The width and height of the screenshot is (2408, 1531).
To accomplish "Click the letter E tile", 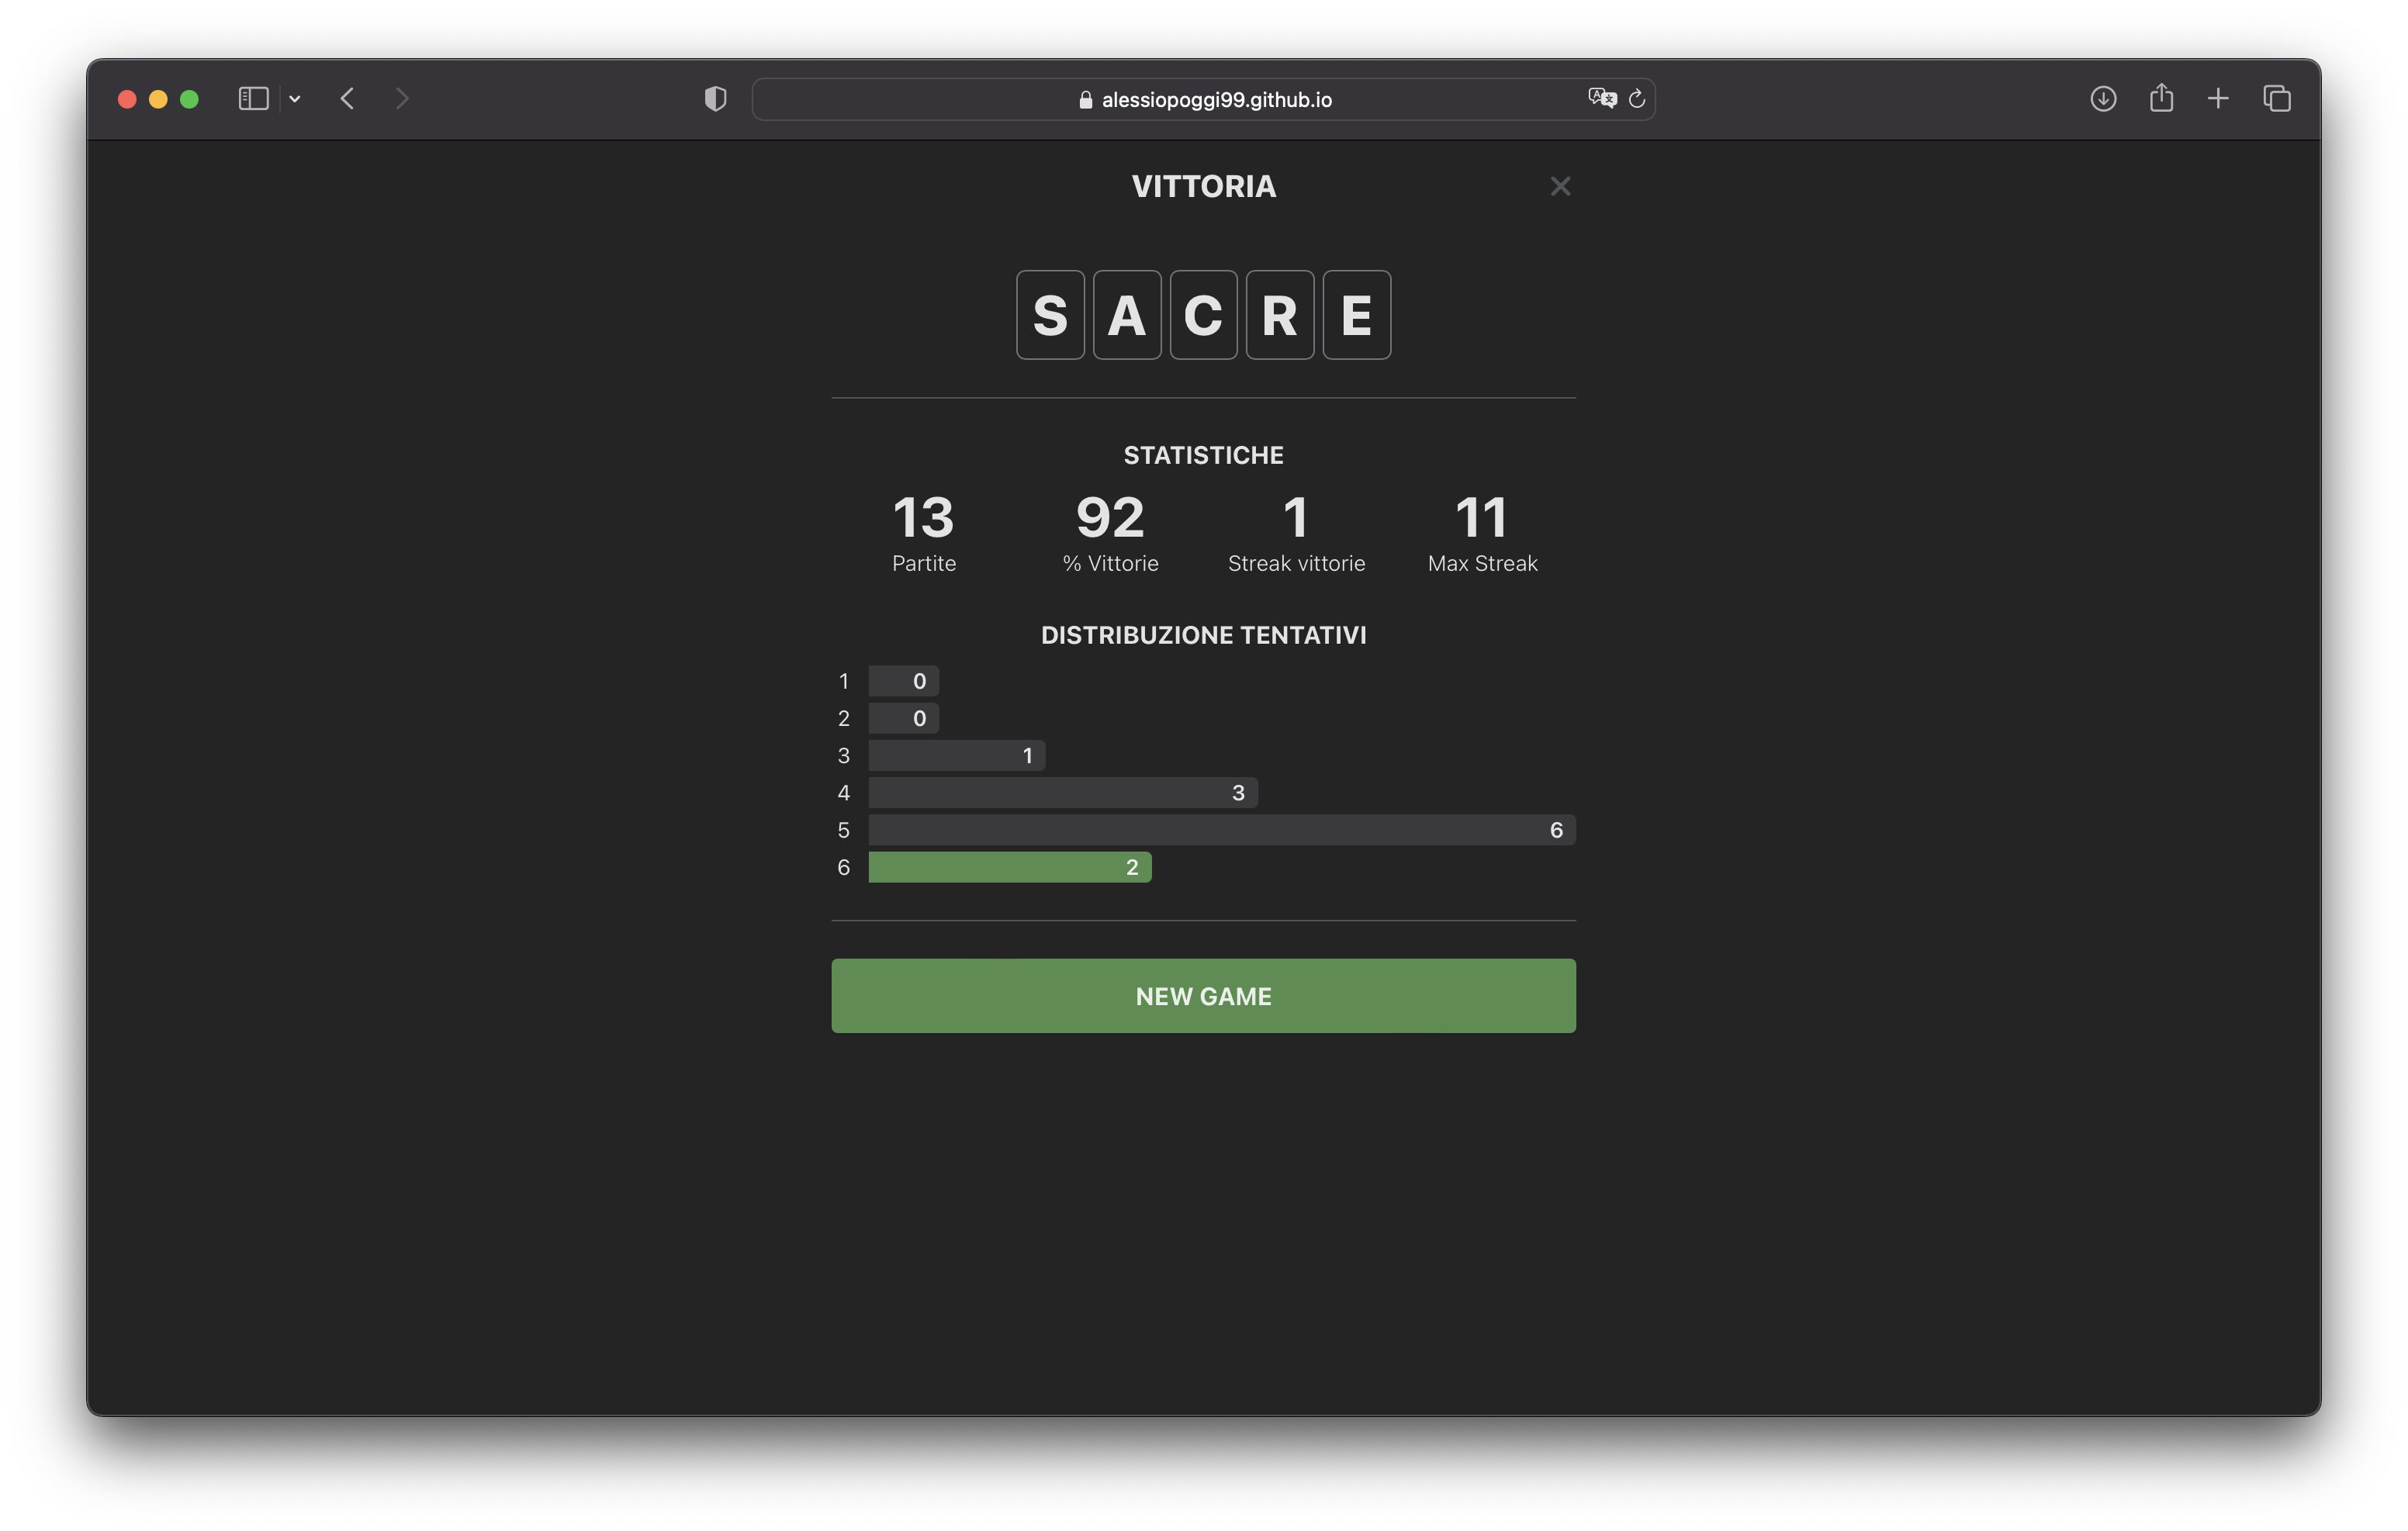I will (1356, 315).
